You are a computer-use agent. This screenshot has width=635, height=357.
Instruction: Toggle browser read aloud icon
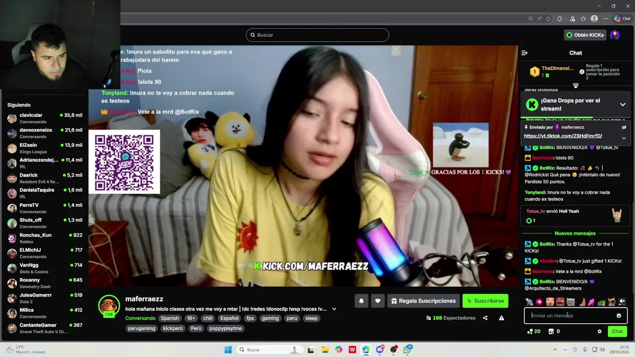(x=539, y=19)
